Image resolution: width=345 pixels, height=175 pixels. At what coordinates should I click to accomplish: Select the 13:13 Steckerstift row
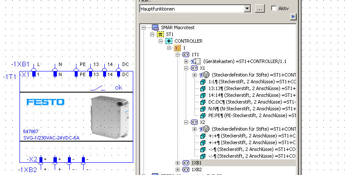click(252, 89)
